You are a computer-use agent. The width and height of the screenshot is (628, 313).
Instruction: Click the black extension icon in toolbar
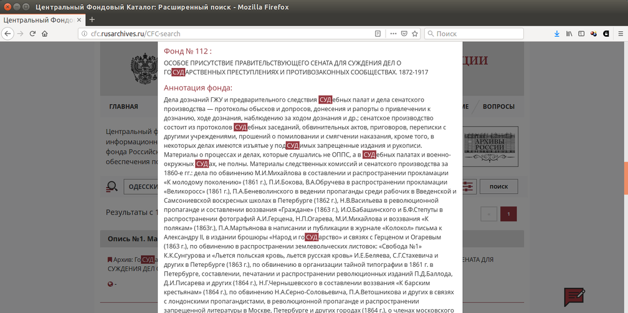click(606, 34)
